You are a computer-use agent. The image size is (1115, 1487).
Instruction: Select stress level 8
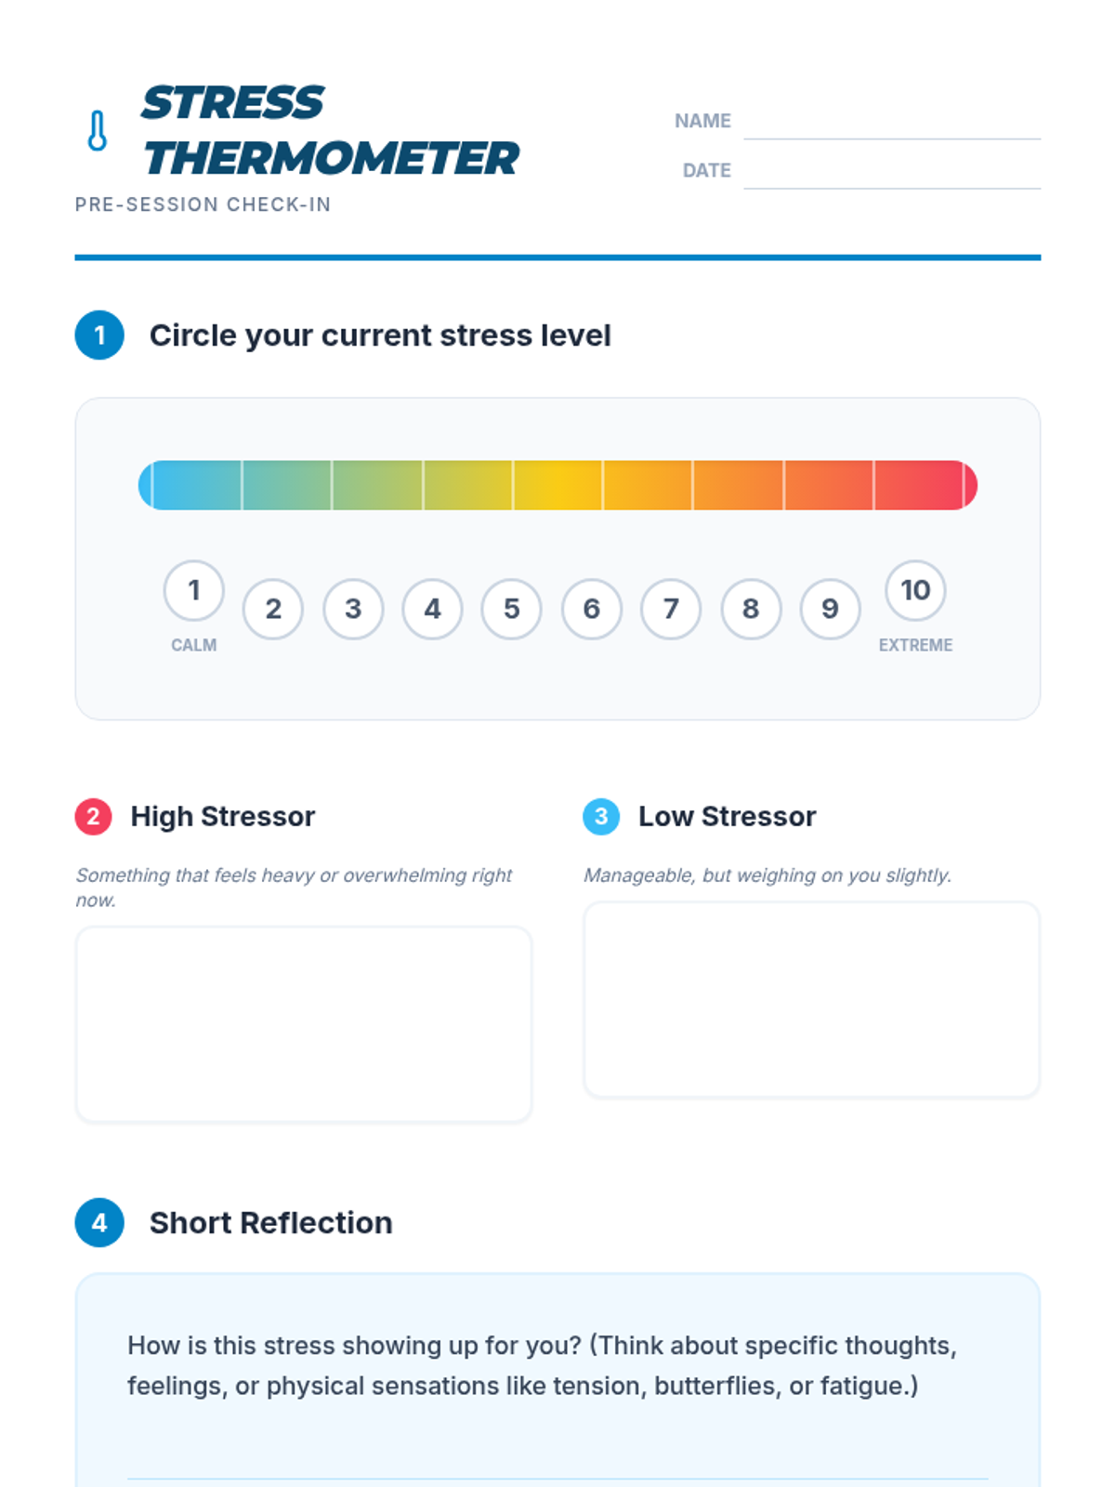click(751, 609)
